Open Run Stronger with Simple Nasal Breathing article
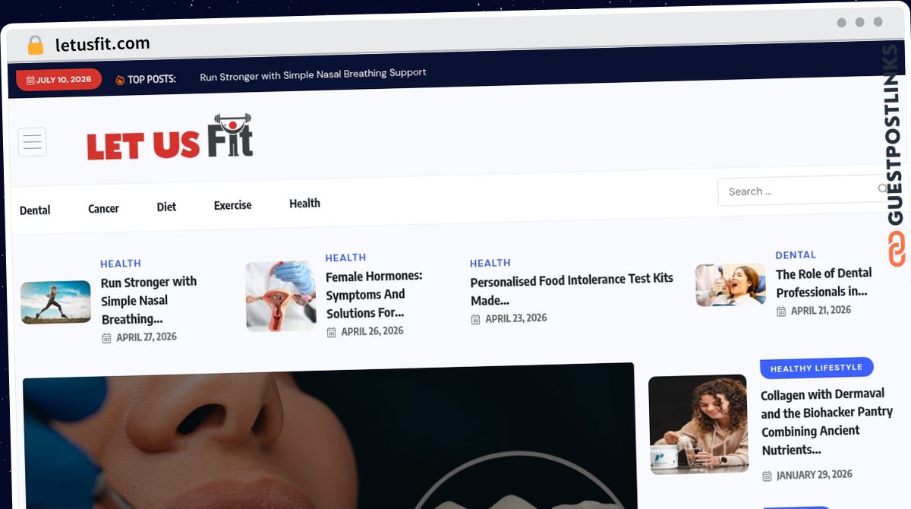 coord(149,301)
